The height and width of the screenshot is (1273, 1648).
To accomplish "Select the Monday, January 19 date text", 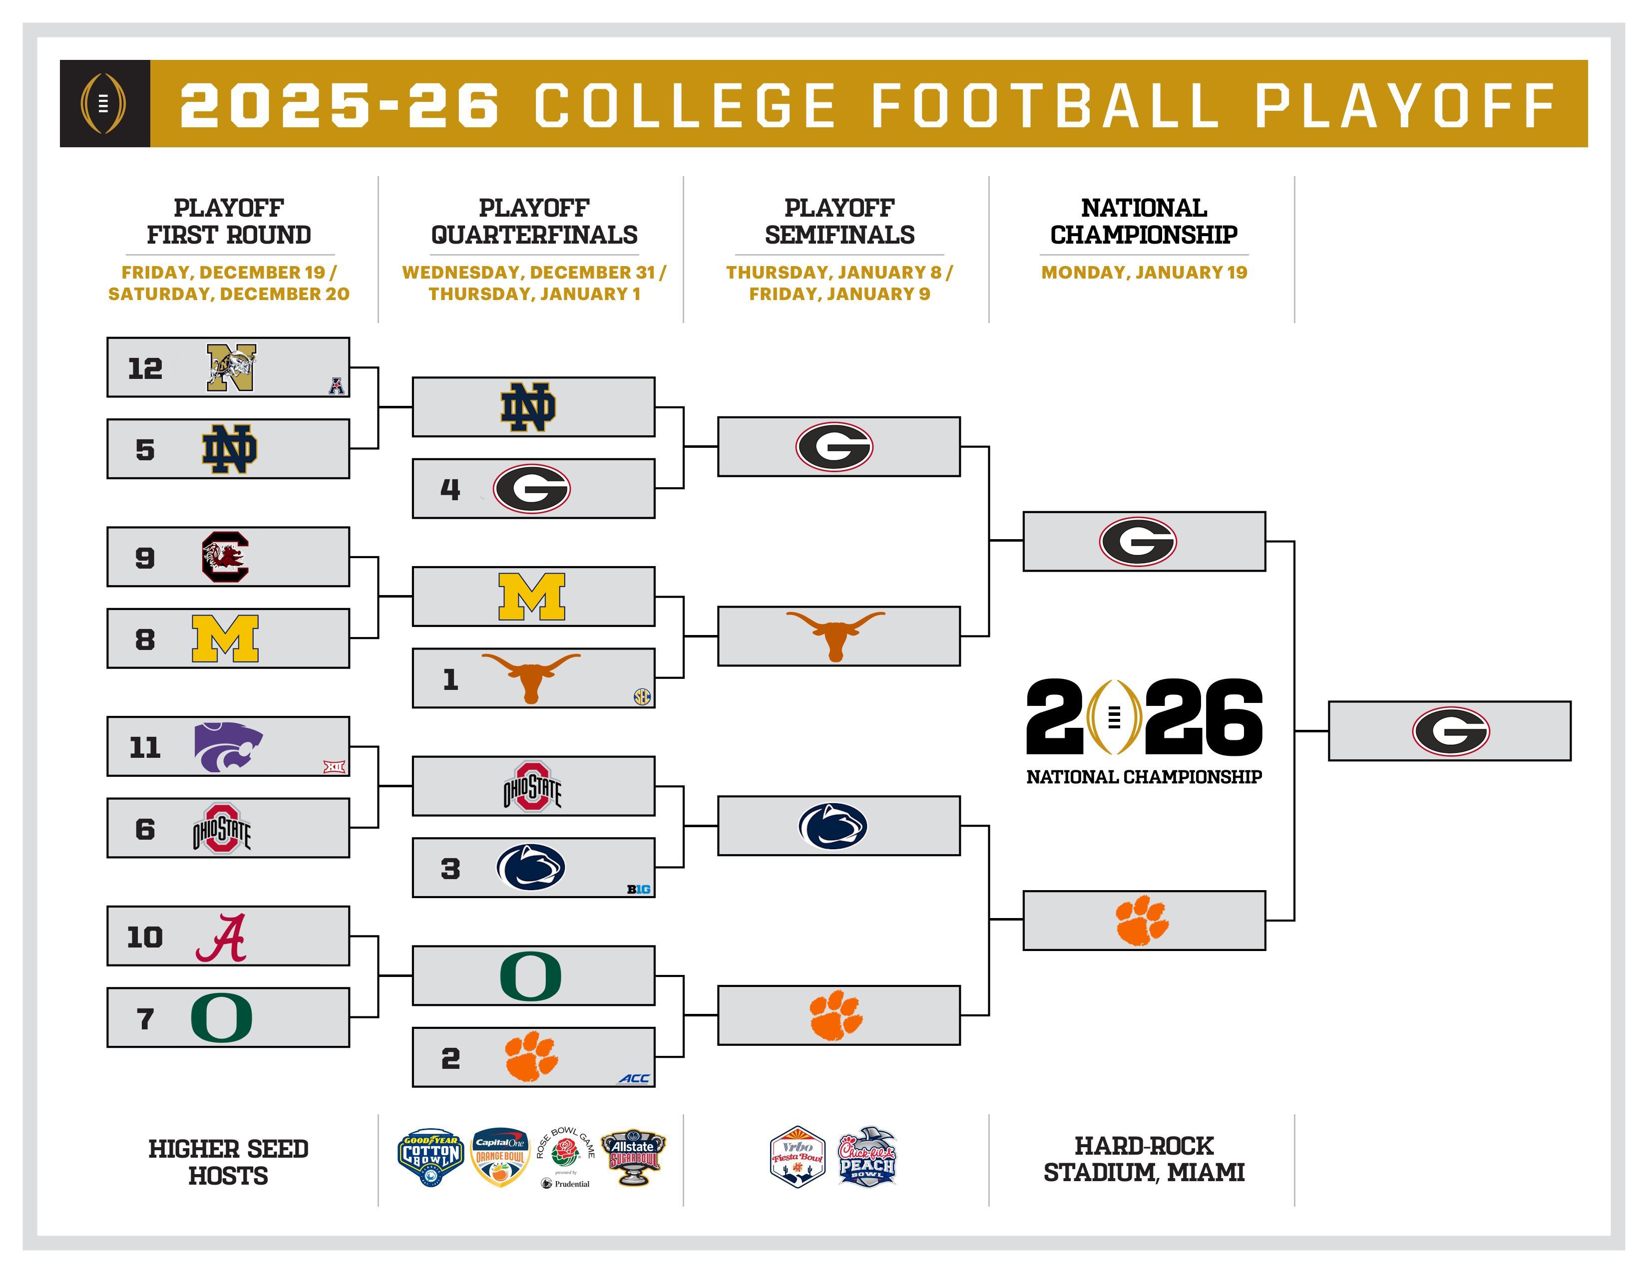I will pyautogui.click(x=1144, y=272).
